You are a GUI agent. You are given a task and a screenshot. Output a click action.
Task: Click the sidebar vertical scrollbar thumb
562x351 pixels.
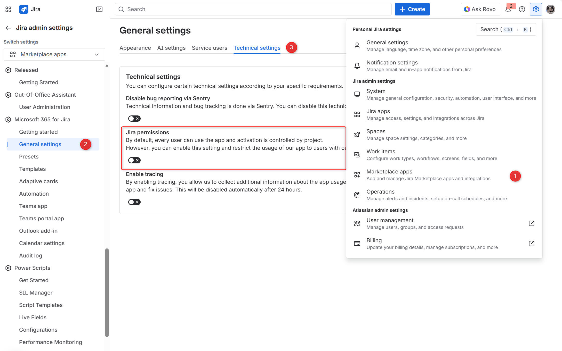click(107, 292)
